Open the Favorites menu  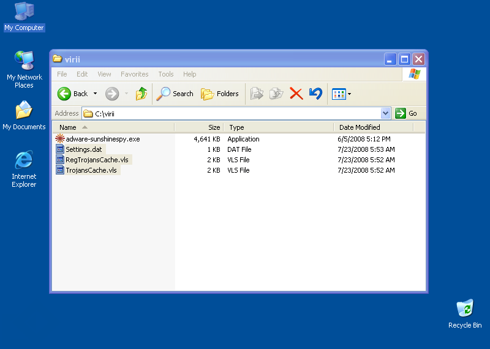tap(134, 74)
